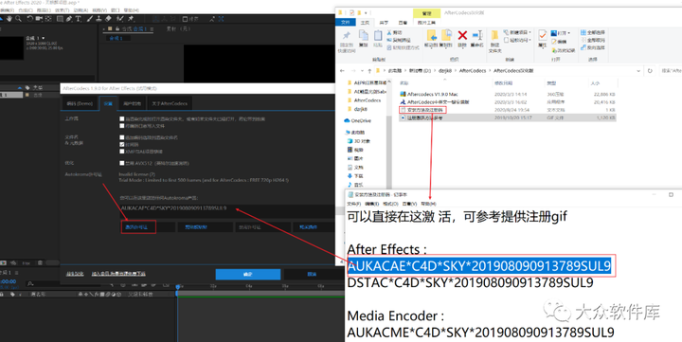Click the red X delete icon in Explorer ribbon
Screen dimensions: 682x342
462,35
